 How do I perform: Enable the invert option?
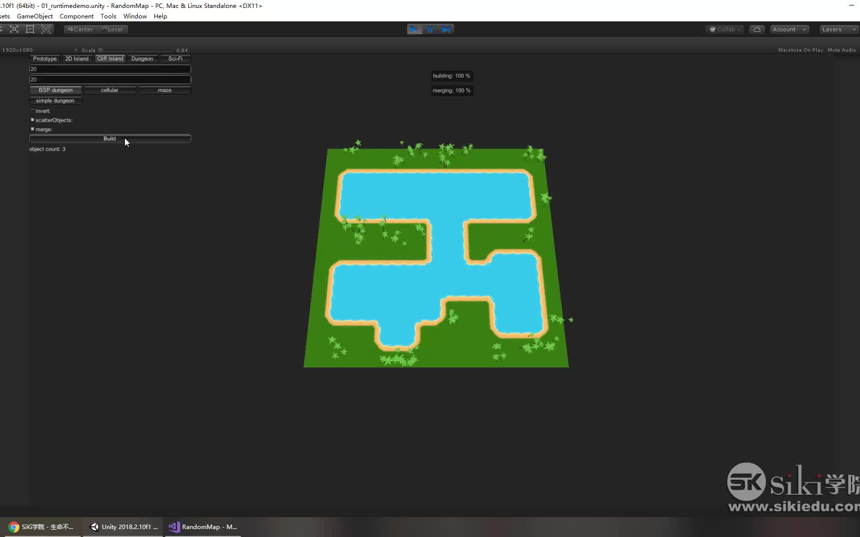point(32,110)
